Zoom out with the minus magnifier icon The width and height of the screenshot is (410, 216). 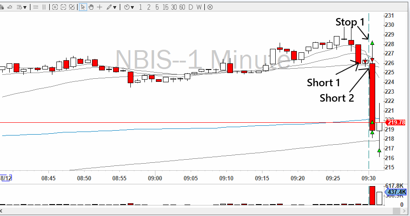(x=63, y=7)
